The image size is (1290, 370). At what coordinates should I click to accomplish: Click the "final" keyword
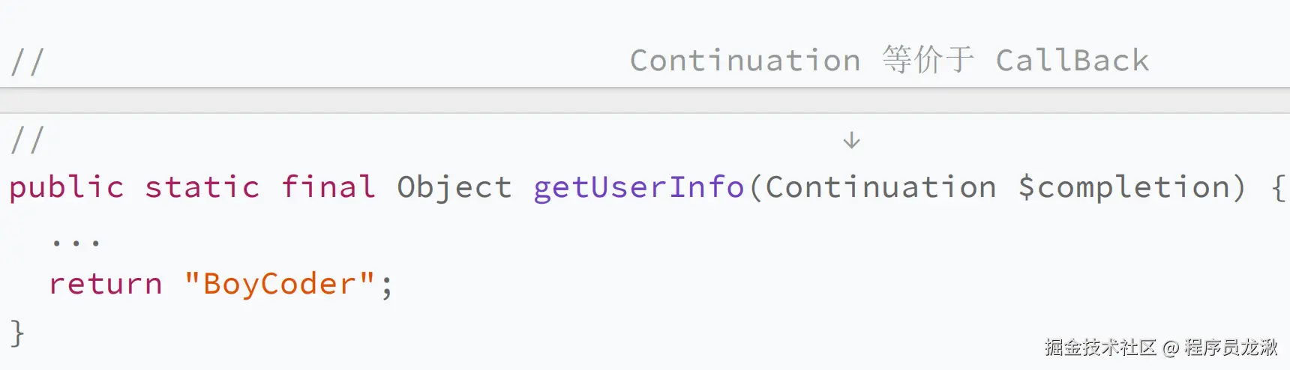(x=328, y=187)
